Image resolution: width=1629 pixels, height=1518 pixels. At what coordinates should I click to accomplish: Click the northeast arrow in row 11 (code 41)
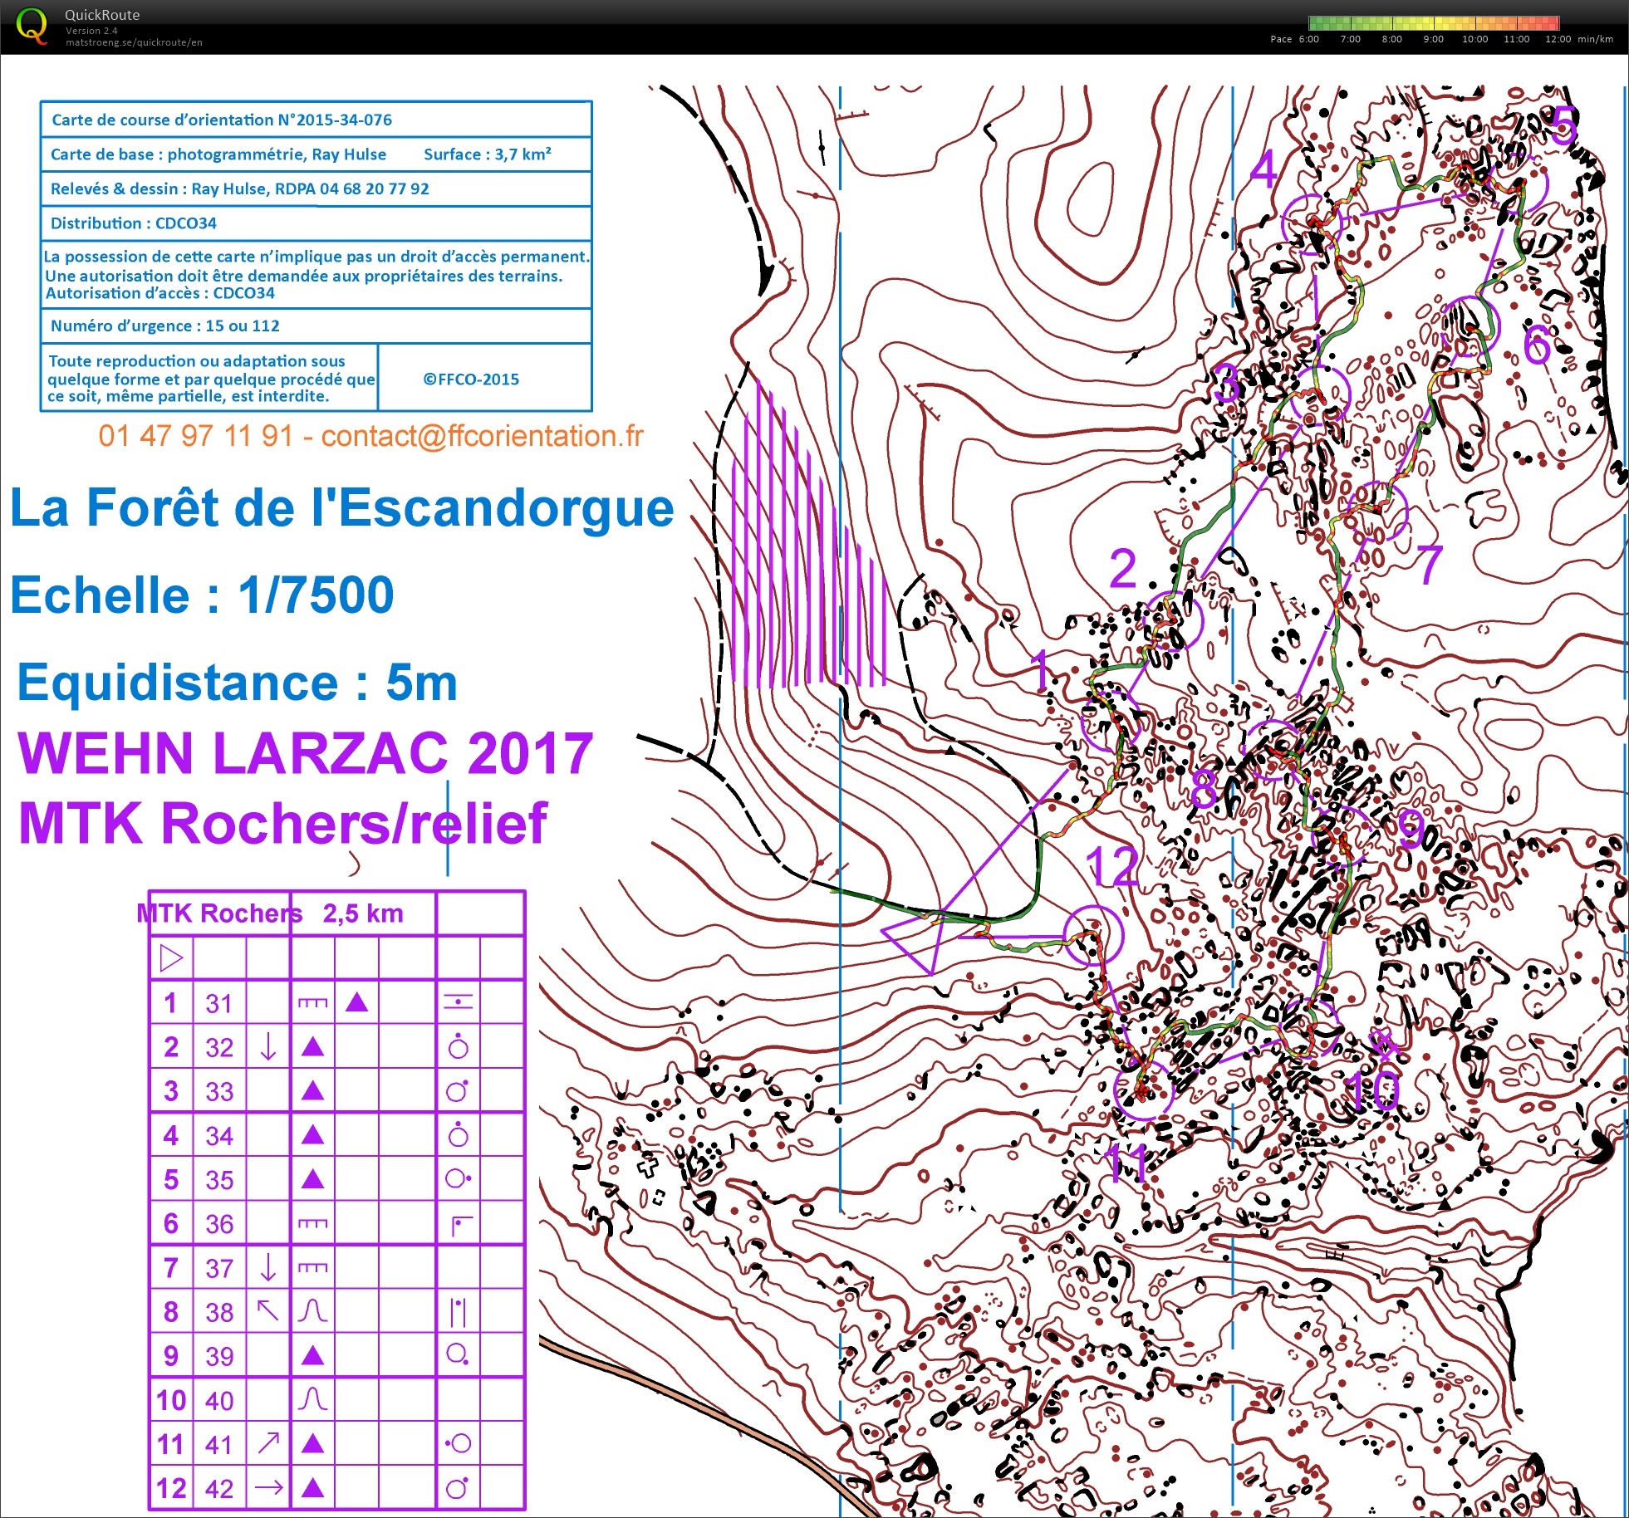[268, 1443]
